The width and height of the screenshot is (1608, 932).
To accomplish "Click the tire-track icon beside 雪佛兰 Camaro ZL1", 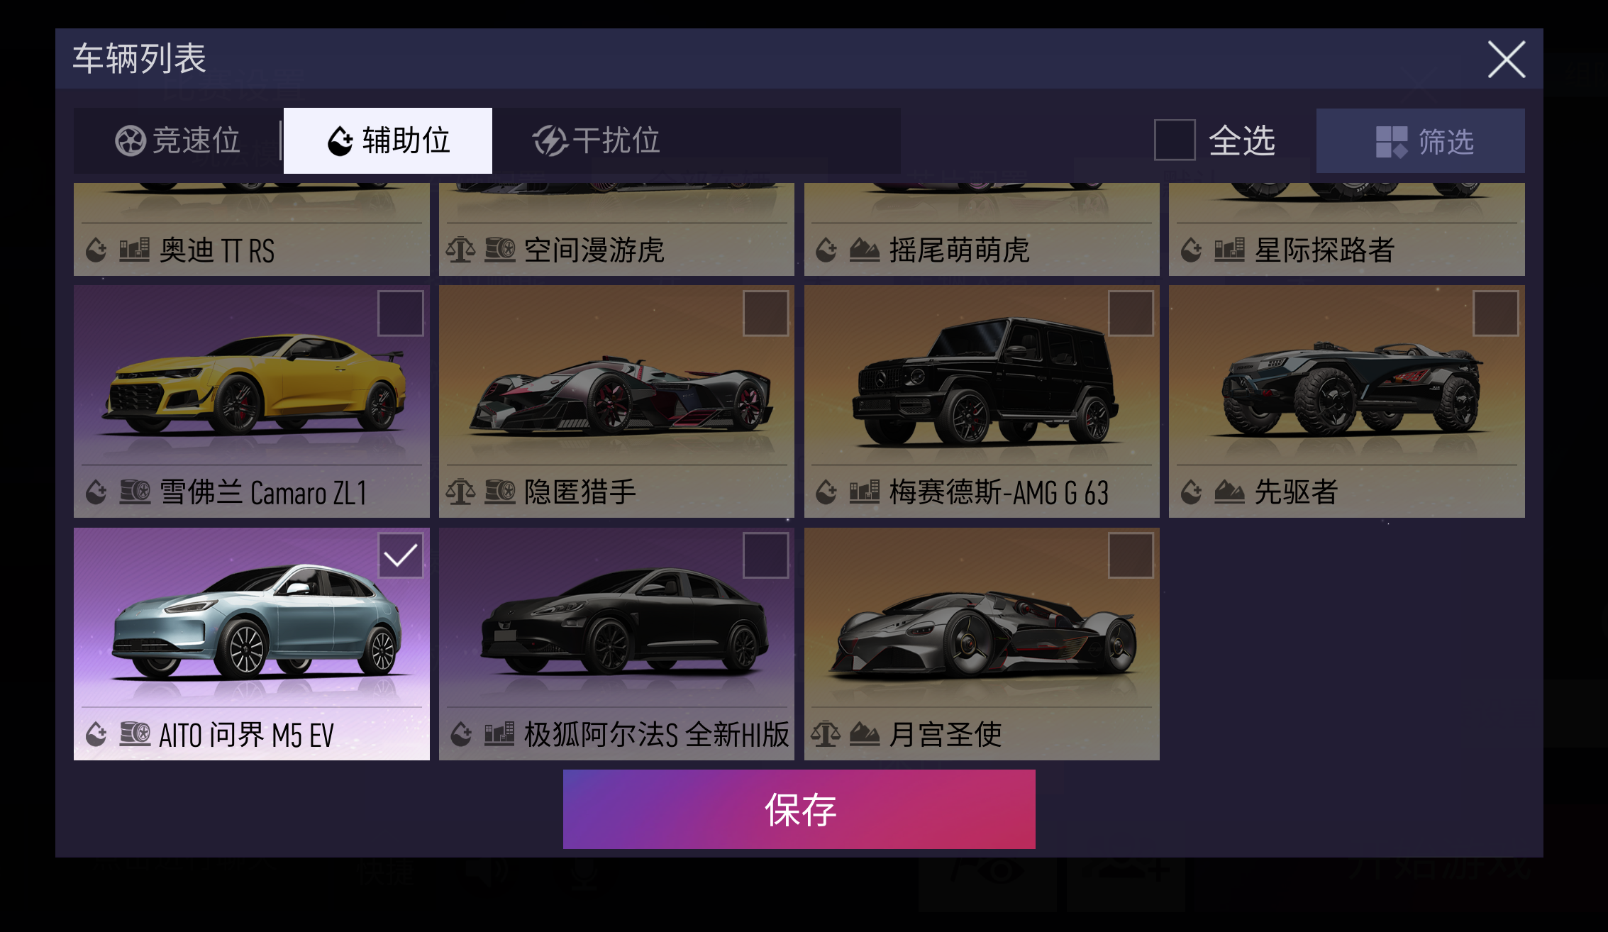I will coord(135,492).
